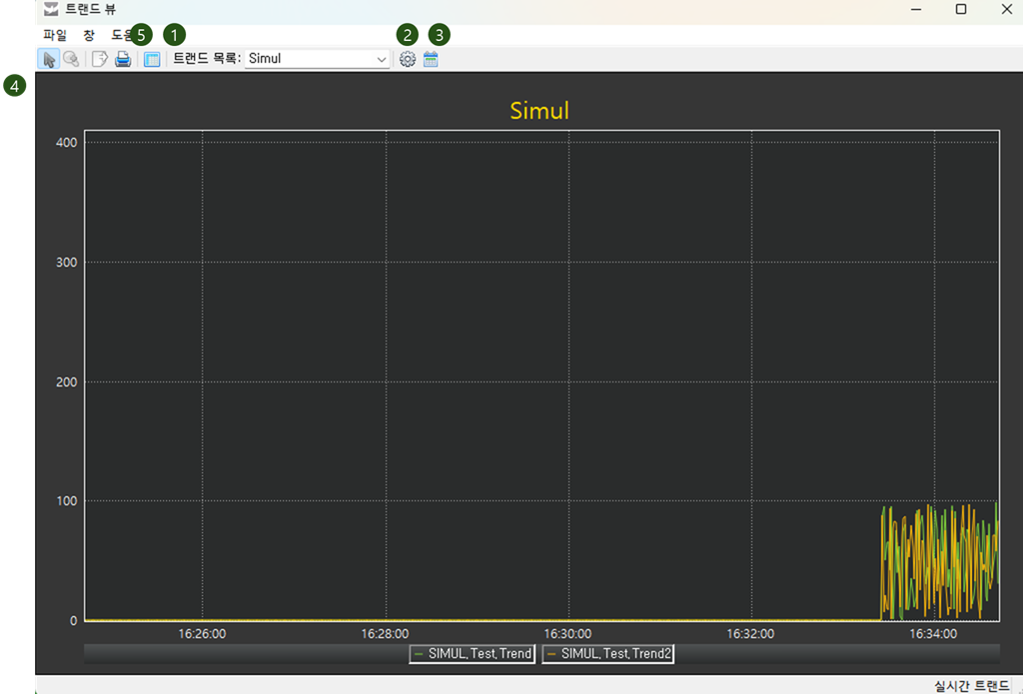The height and width of the screenshot is (694, 1023).
Task: Open the 창 menu
Action: [x=89, y=34]
